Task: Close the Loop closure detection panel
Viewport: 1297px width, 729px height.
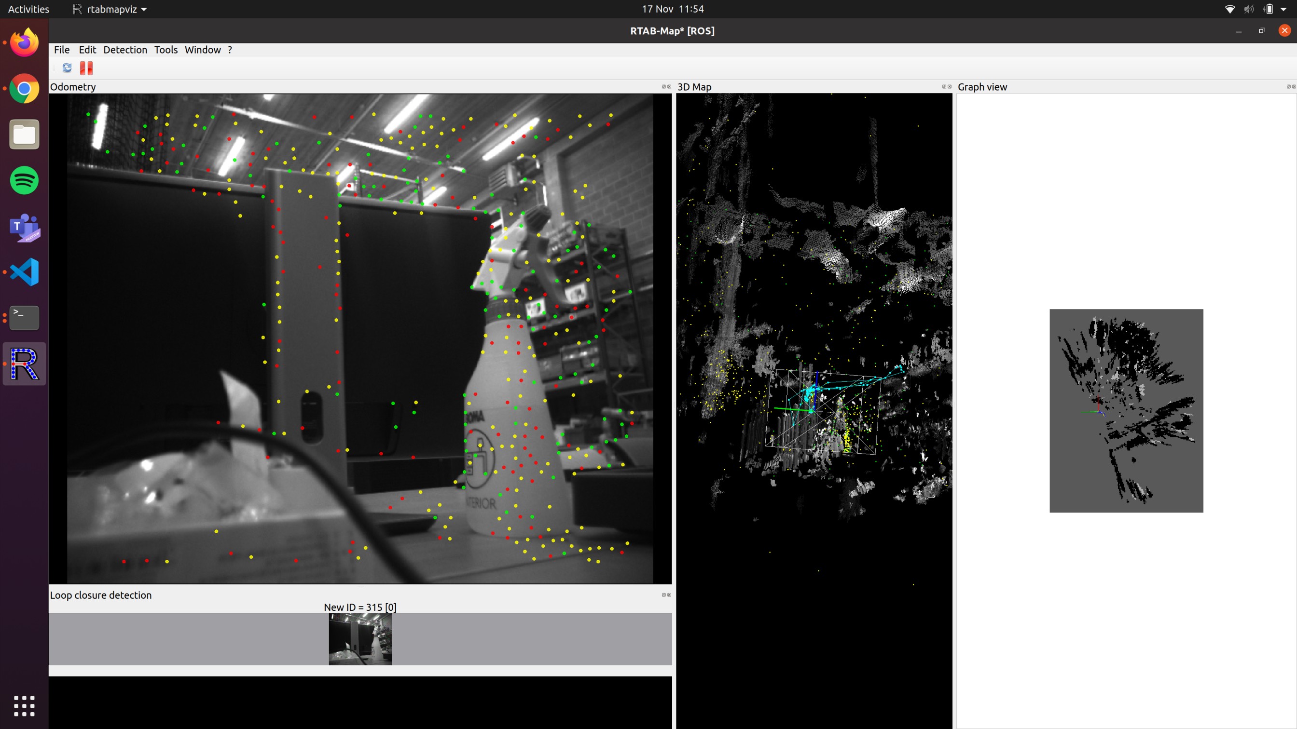Action: pos(669,594)
